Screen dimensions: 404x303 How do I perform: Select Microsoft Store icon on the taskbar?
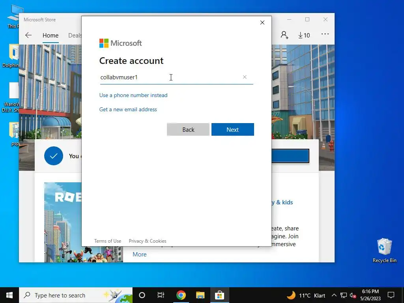[x=219, y=295]
